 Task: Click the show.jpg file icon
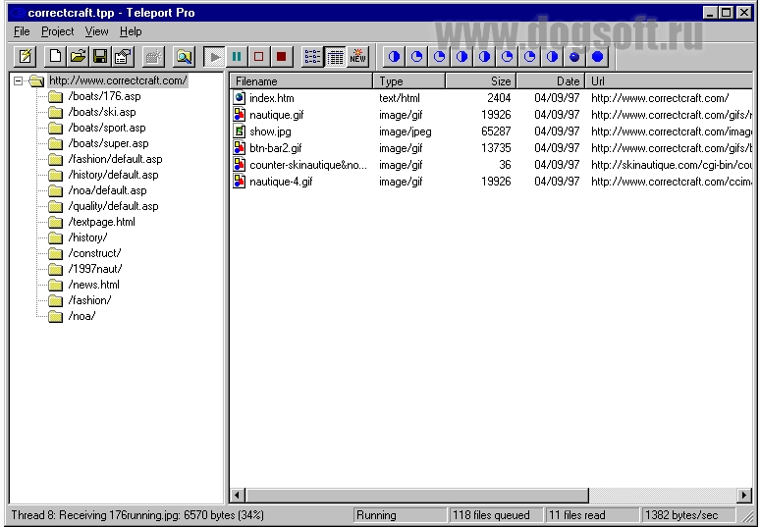[x=240, y=132]
